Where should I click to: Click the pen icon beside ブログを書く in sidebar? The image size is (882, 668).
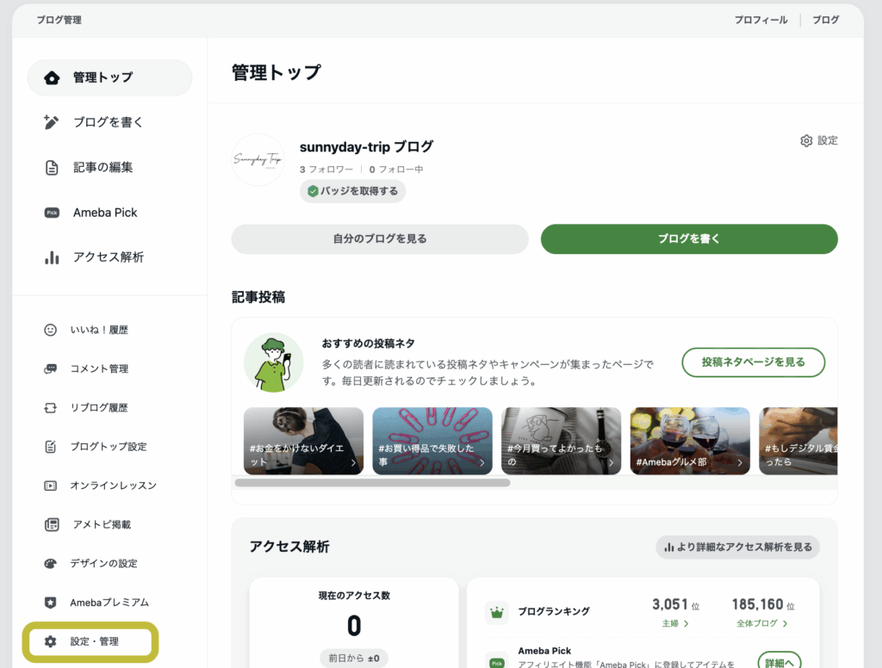click(x=51, y=122)
